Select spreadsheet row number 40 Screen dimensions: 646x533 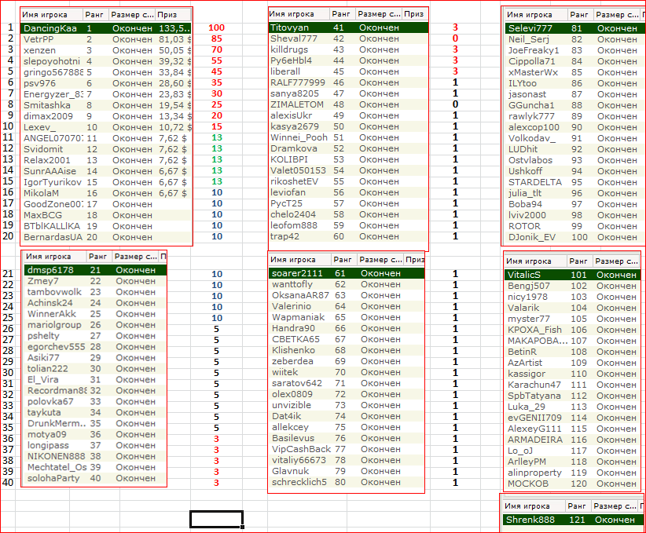tap(8, 483)
